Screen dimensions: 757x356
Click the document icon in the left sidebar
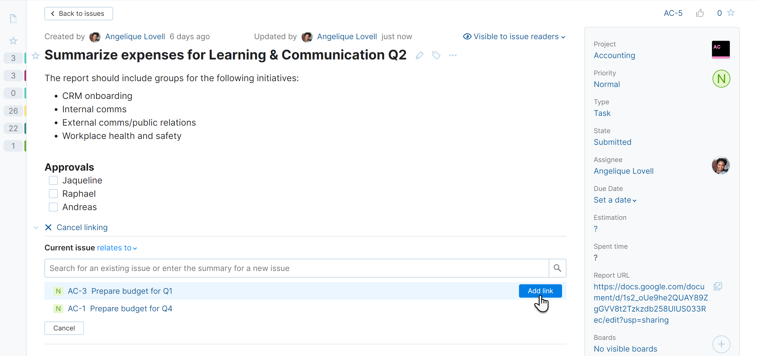click(13, 19)
